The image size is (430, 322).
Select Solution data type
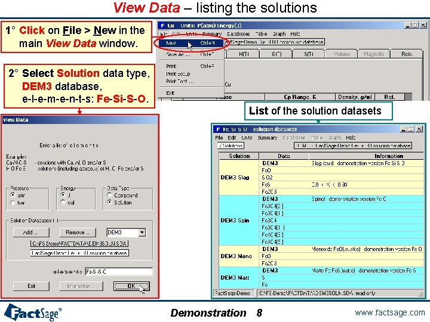tap(109, 202)
